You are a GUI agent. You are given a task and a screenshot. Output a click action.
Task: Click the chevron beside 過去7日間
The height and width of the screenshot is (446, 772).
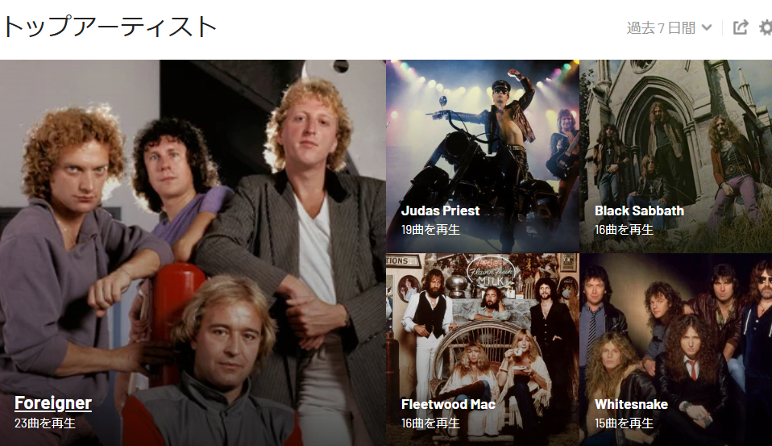pyautogui.click(x=707, y=27)
